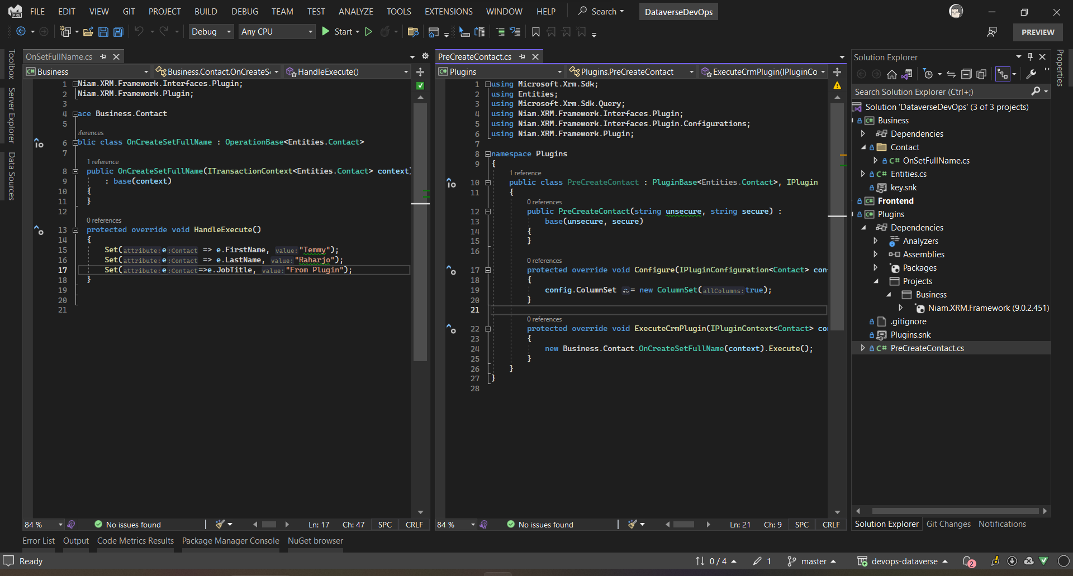Click the 0/4 unpushed commits indicator
The image size is (1073, 576).
click(x=716, y=561)
